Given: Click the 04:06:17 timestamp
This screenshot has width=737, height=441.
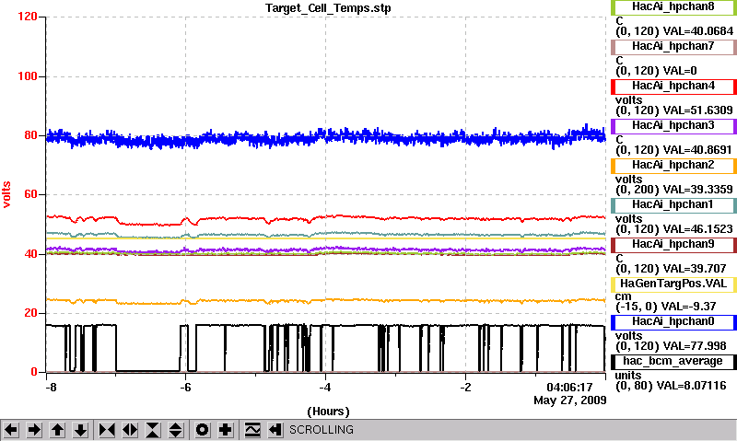Looking at the screenshot, I should point(569,388).
